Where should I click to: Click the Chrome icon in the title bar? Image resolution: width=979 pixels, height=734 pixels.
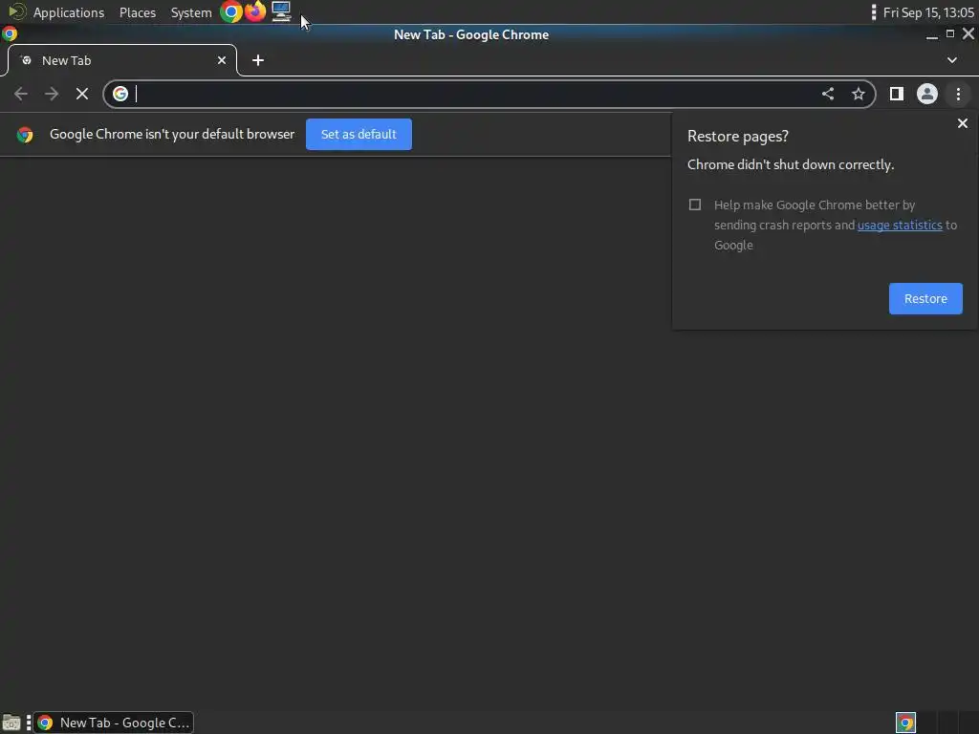tap(10, 33)
